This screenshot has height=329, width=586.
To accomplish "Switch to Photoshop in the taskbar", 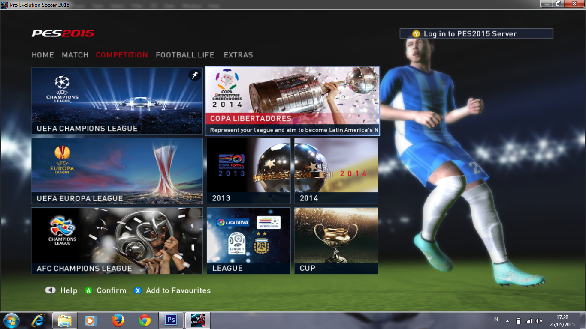I will (x=171, y=320).
